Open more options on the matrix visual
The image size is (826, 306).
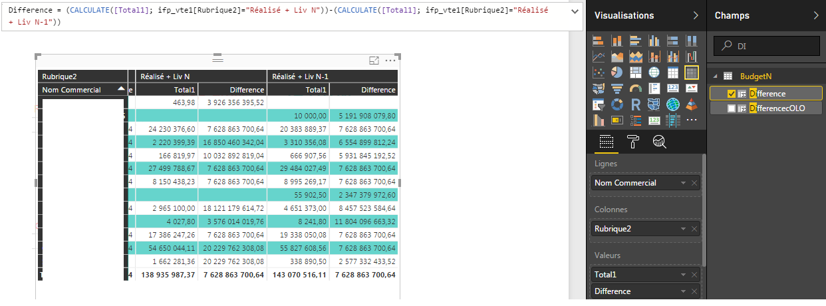[x=390, y=61]
